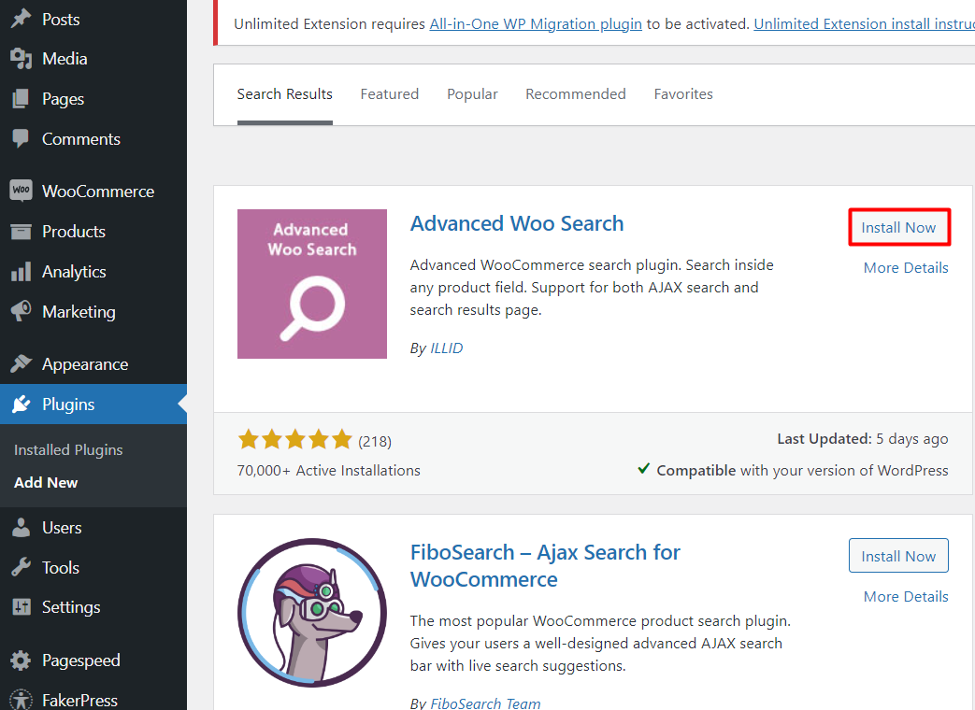975x710 pixels.
Task: Click the FakerPress icon in sidebar
Action: 22,700
